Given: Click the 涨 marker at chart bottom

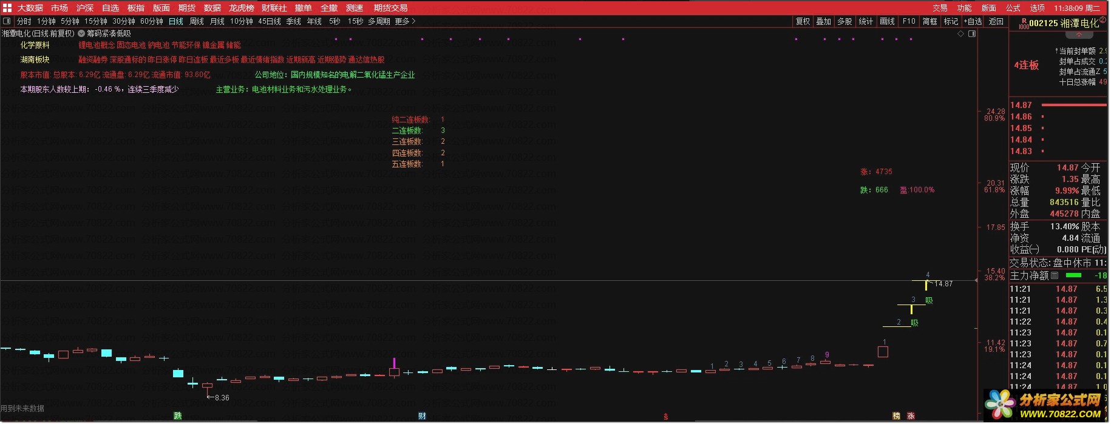Looking at the screenshot, I should 911,416.
